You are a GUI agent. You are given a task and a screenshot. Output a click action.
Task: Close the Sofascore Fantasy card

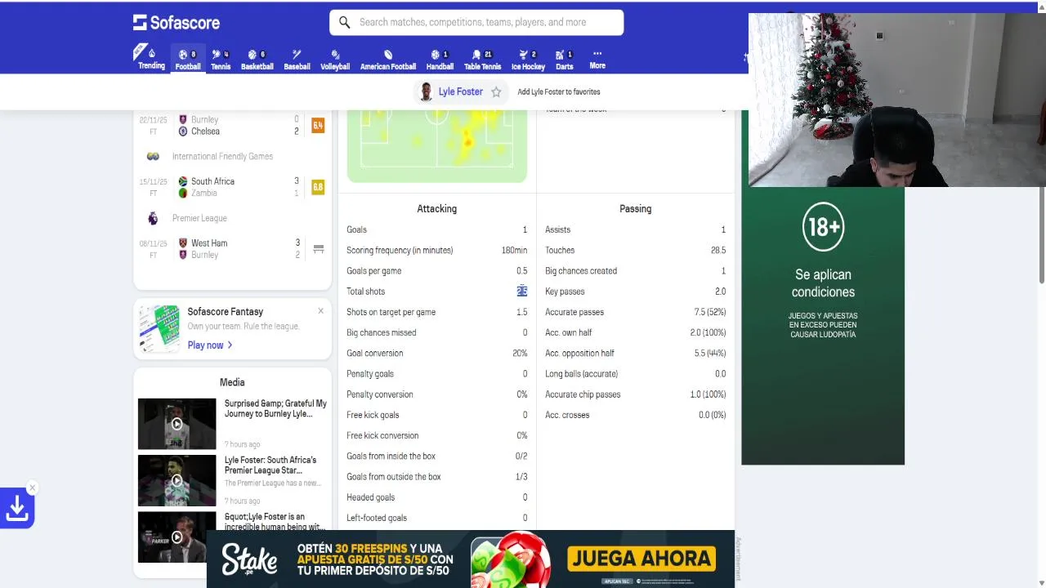coord(320,311)
